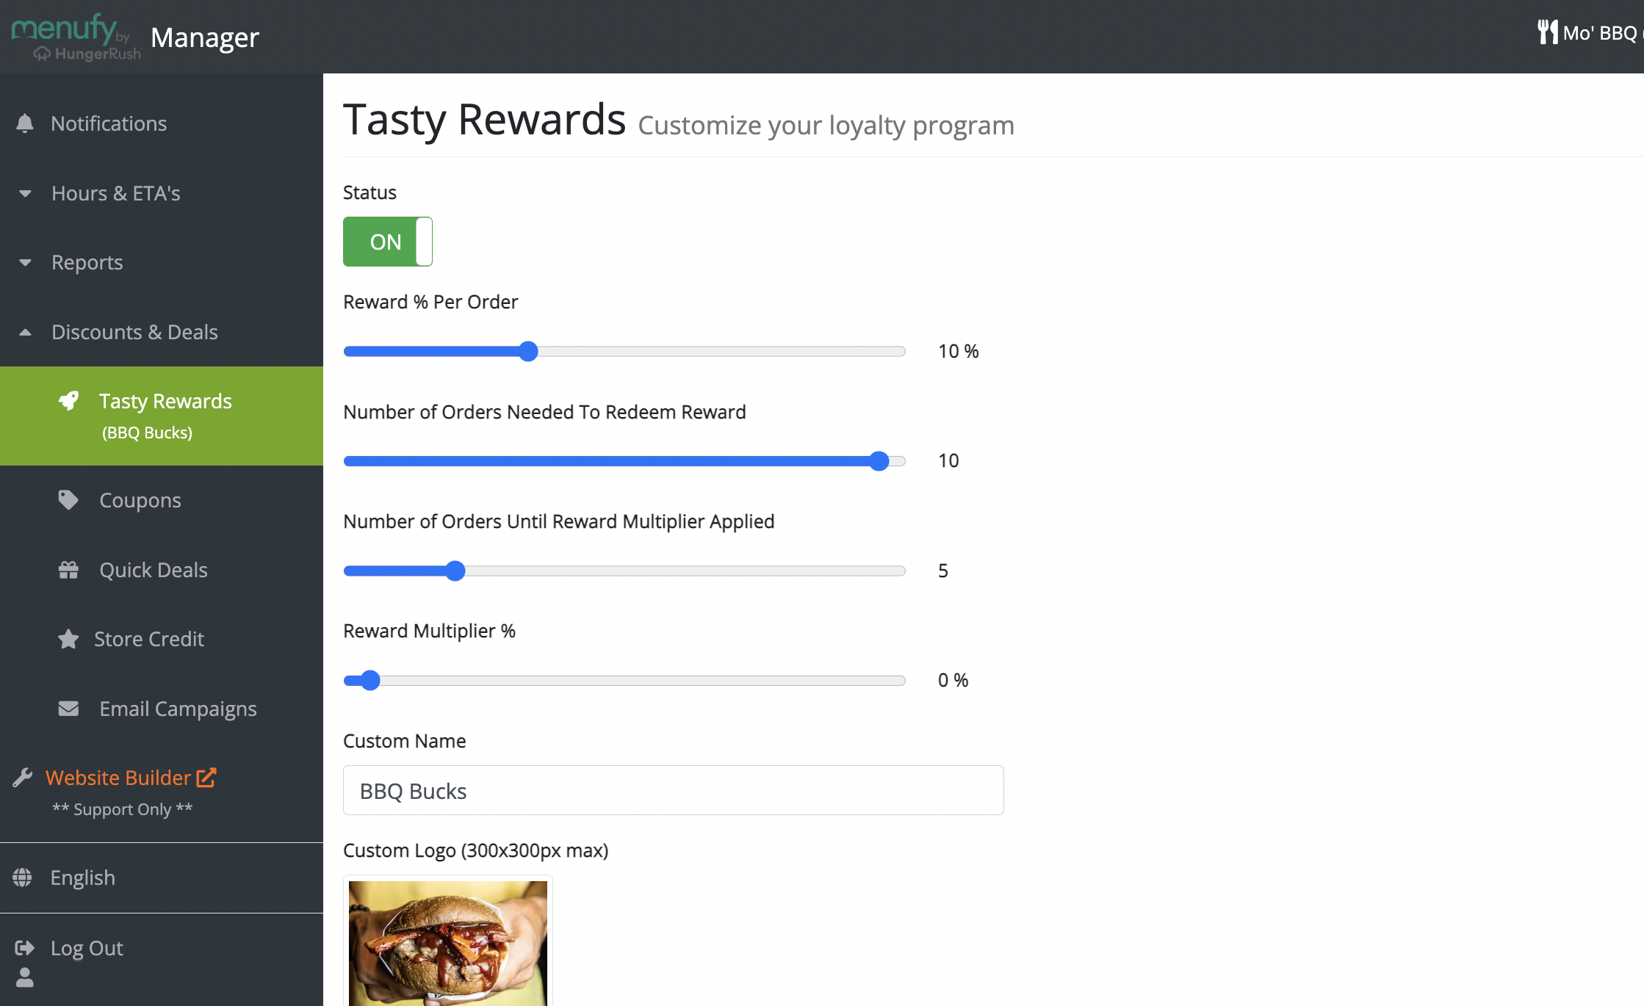This screenshot has height=1006, width=1644.
Task: Click the Coupons tag icon
Action: (68, 500)
